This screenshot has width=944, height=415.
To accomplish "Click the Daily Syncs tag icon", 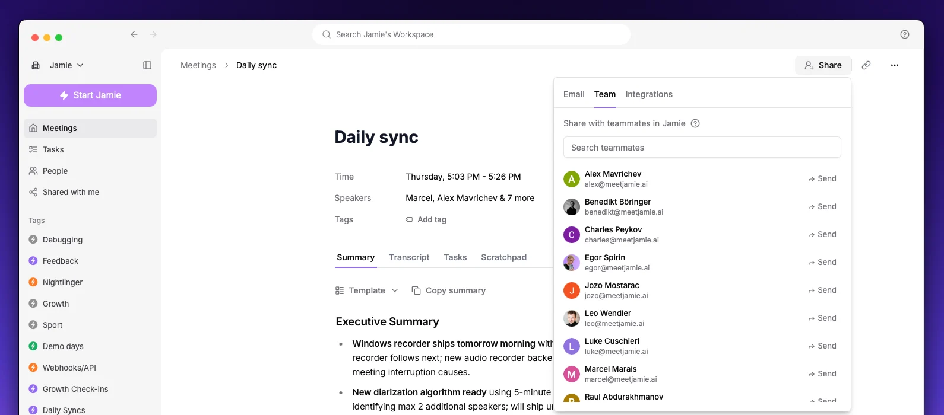I will [x=33, y=410].
